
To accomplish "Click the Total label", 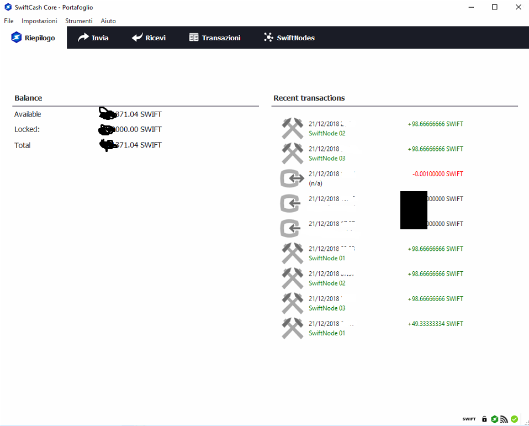I will [22, 145].
